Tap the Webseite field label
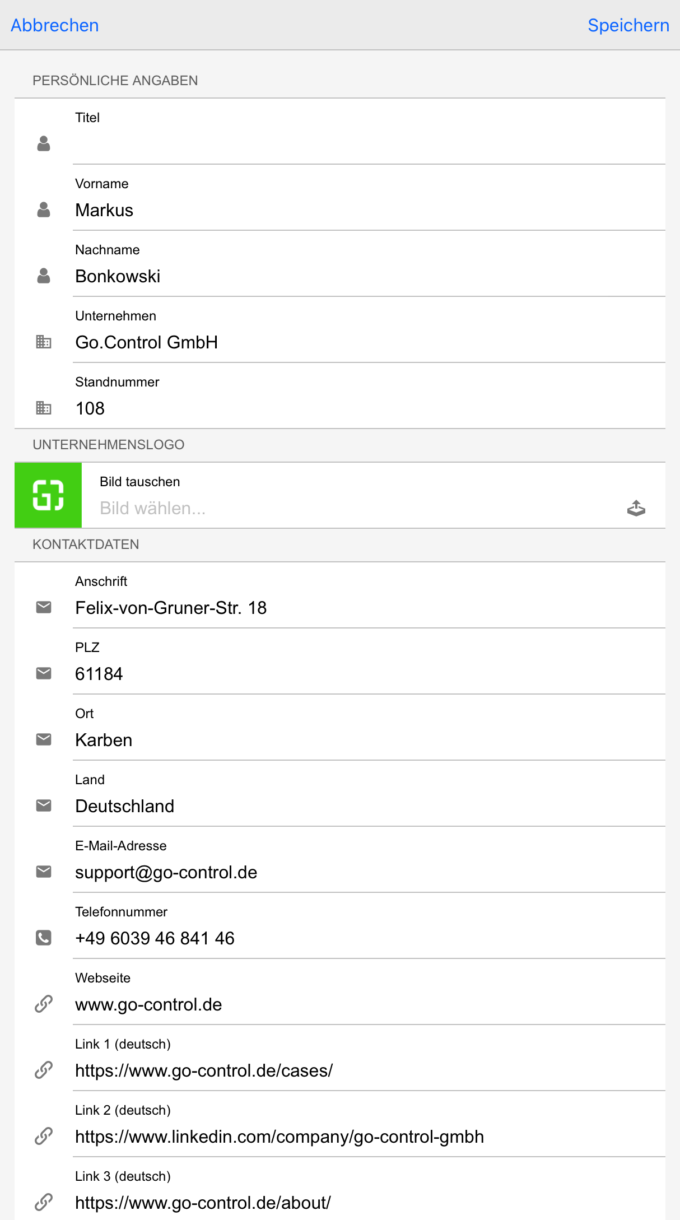 [x=103, y=978]
